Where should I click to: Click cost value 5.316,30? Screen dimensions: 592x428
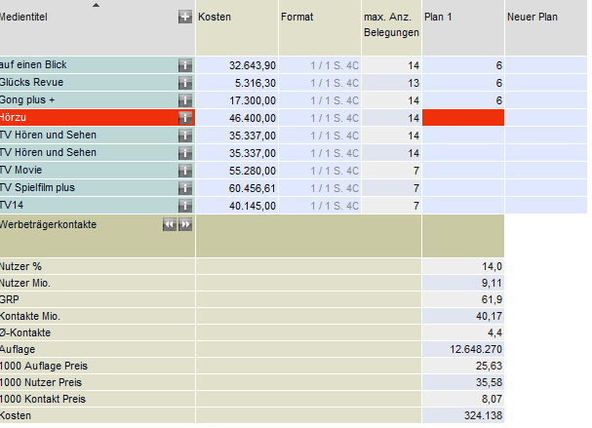[x=256, y=83]
